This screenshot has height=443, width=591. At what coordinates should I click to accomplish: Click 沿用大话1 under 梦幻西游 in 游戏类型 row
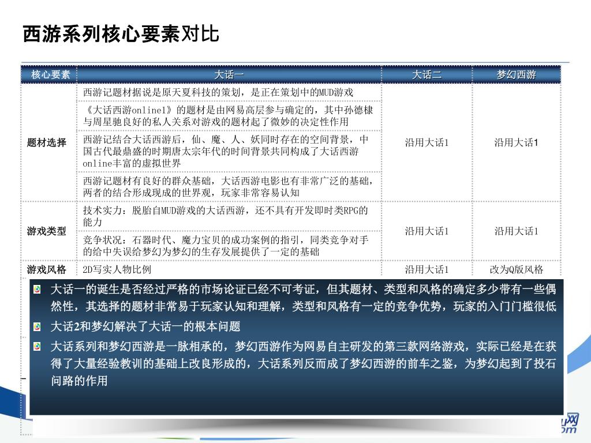point(517,231)
